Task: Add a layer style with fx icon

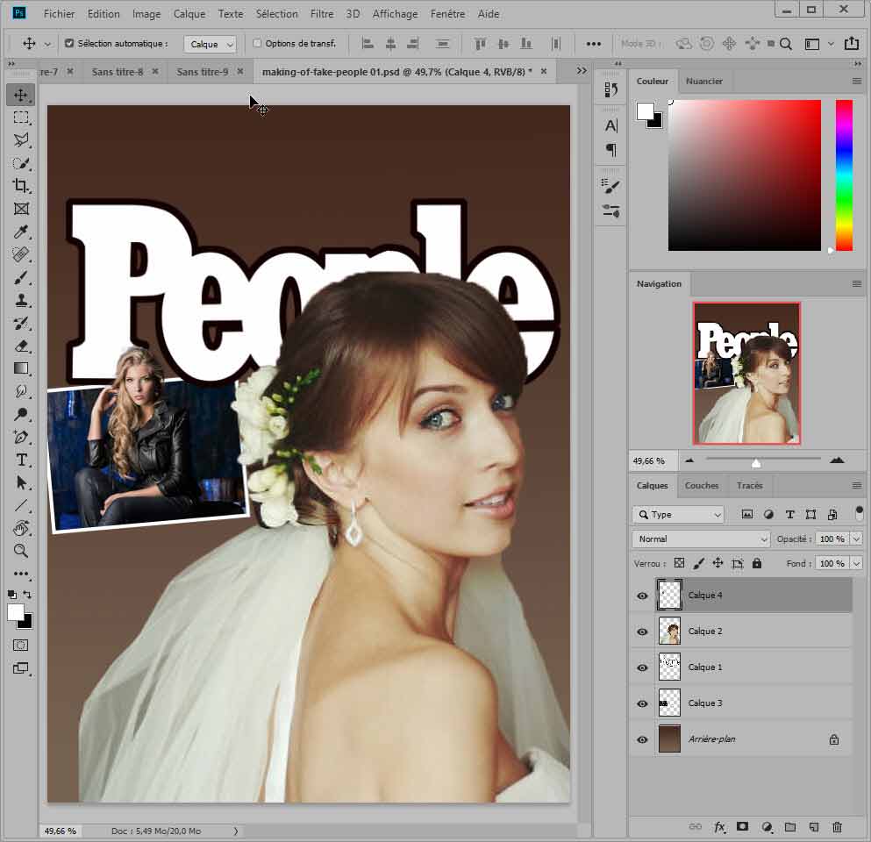Action: click(x=719, y=827)
